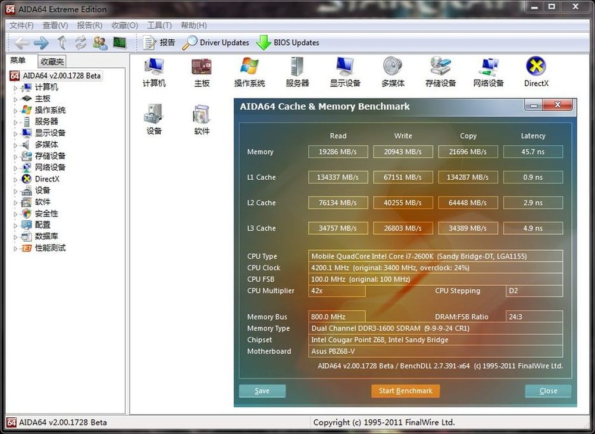595x434 pixels.
Task: Click the L2 Cache Write value 40255 MB/s
Action: click(x=403, y=203)
